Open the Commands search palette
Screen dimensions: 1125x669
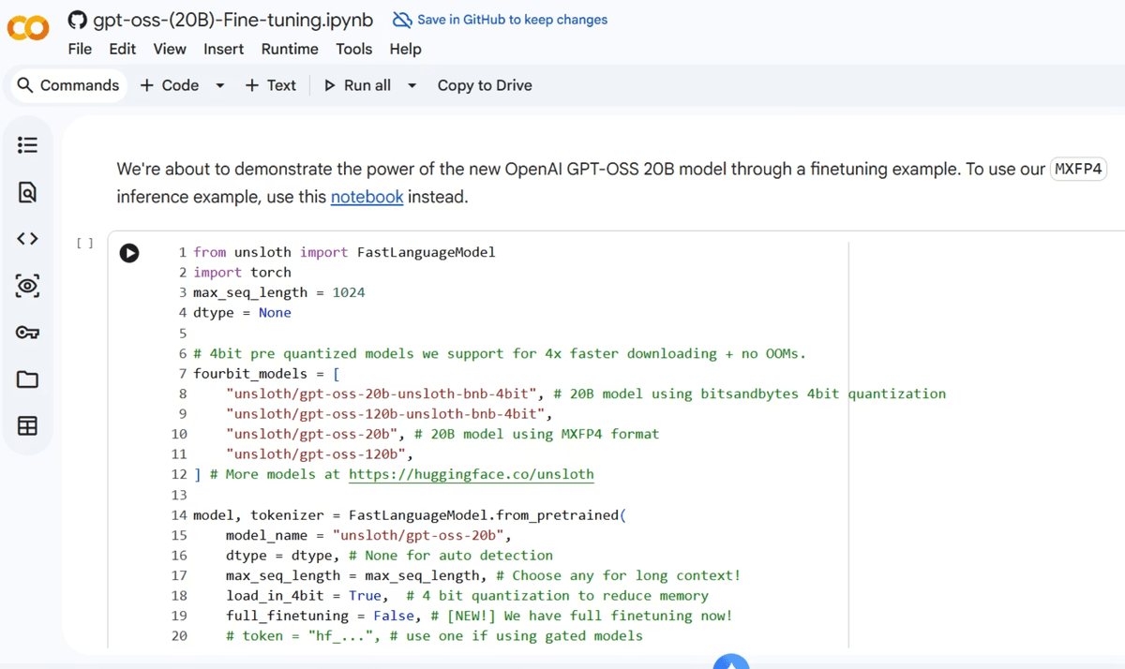(x=67, y=85)
